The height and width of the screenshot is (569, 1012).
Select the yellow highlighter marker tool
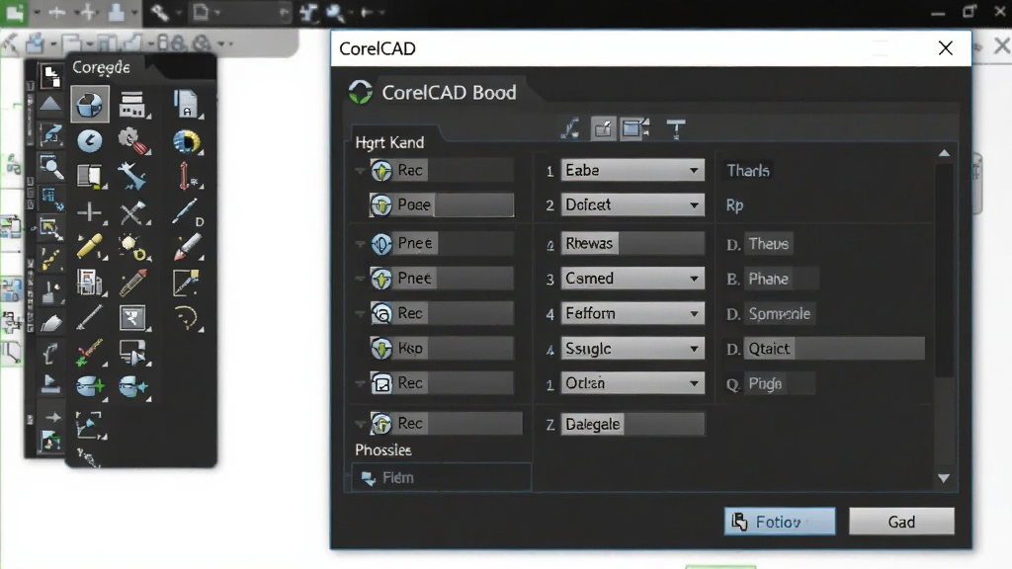coord(89,247)
